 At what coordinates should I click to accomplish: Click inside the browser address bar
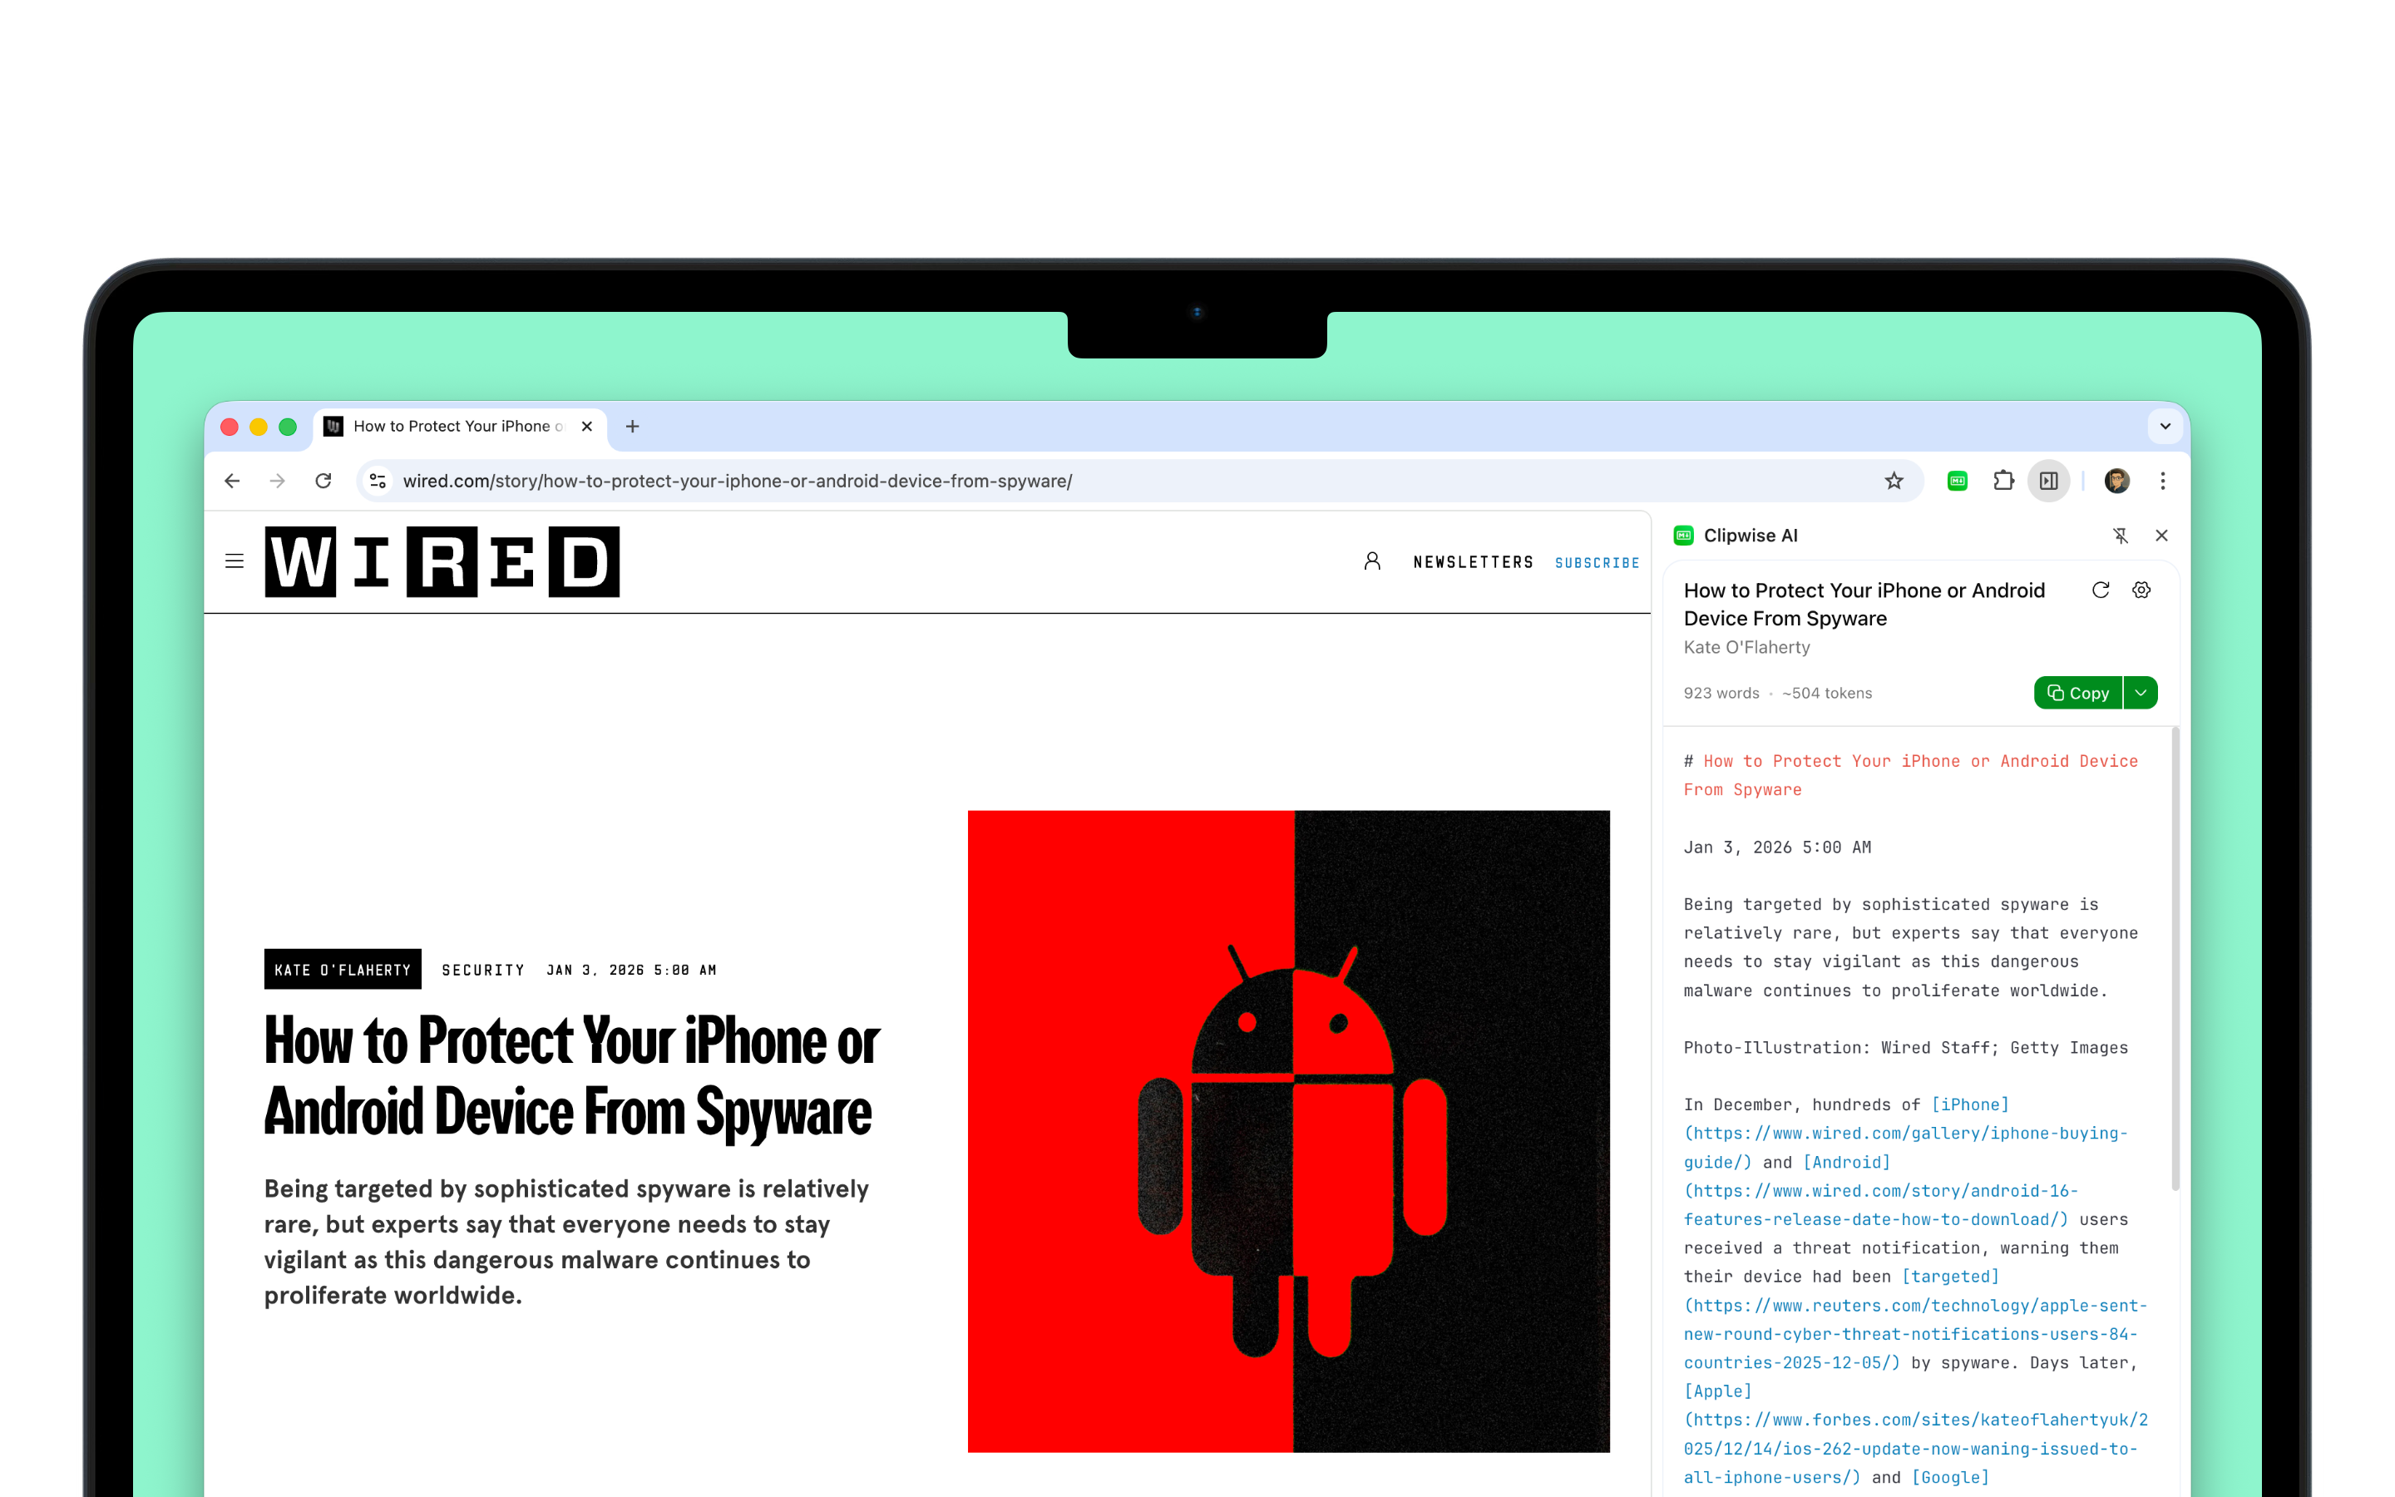792,482
